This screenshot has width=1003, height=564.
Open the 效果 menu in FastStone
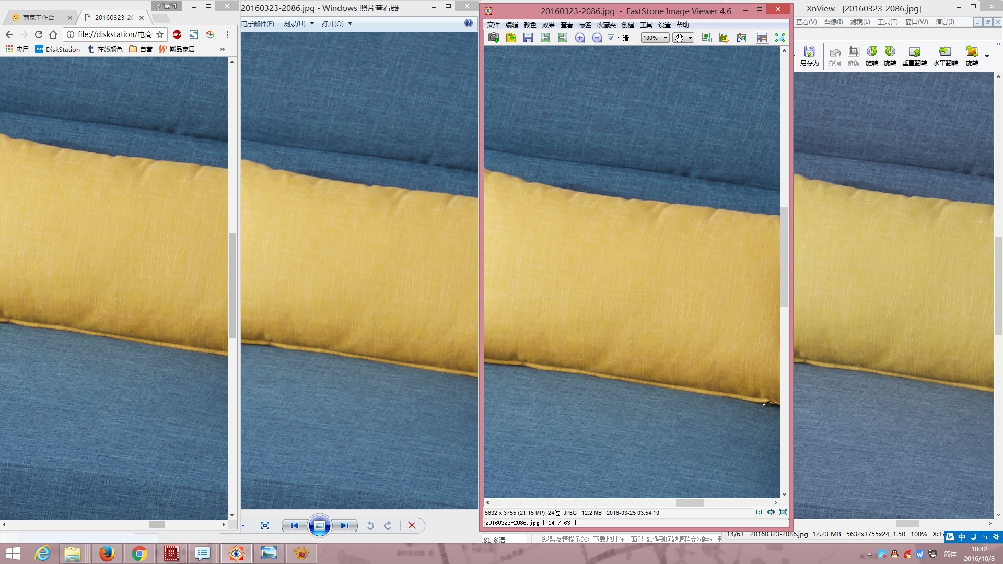548,25
